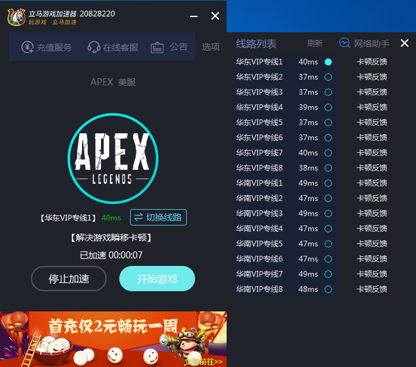The image size is (416, 367).
Task: Select radio for 华东VIP专线5
Action: click(328, 123)
